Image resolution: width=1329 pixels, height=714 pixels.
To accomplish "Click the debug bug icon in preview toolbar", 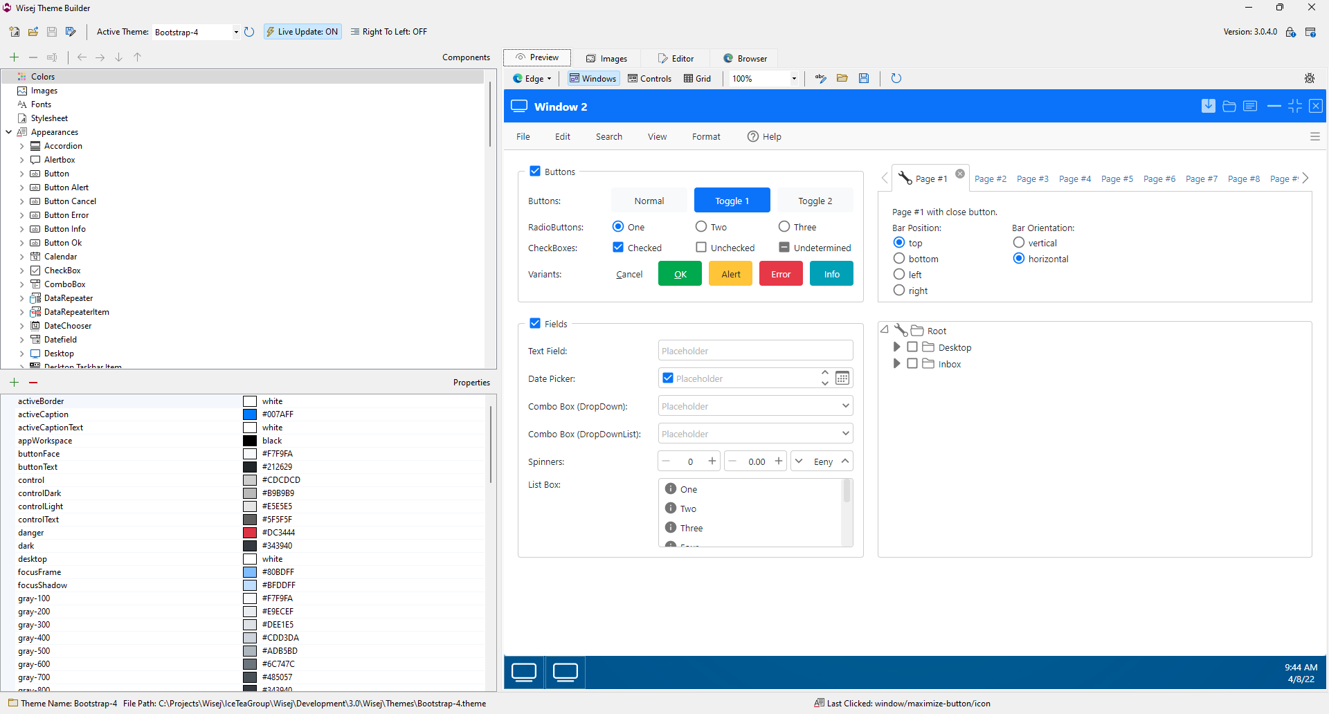I will coord(1310,78).
